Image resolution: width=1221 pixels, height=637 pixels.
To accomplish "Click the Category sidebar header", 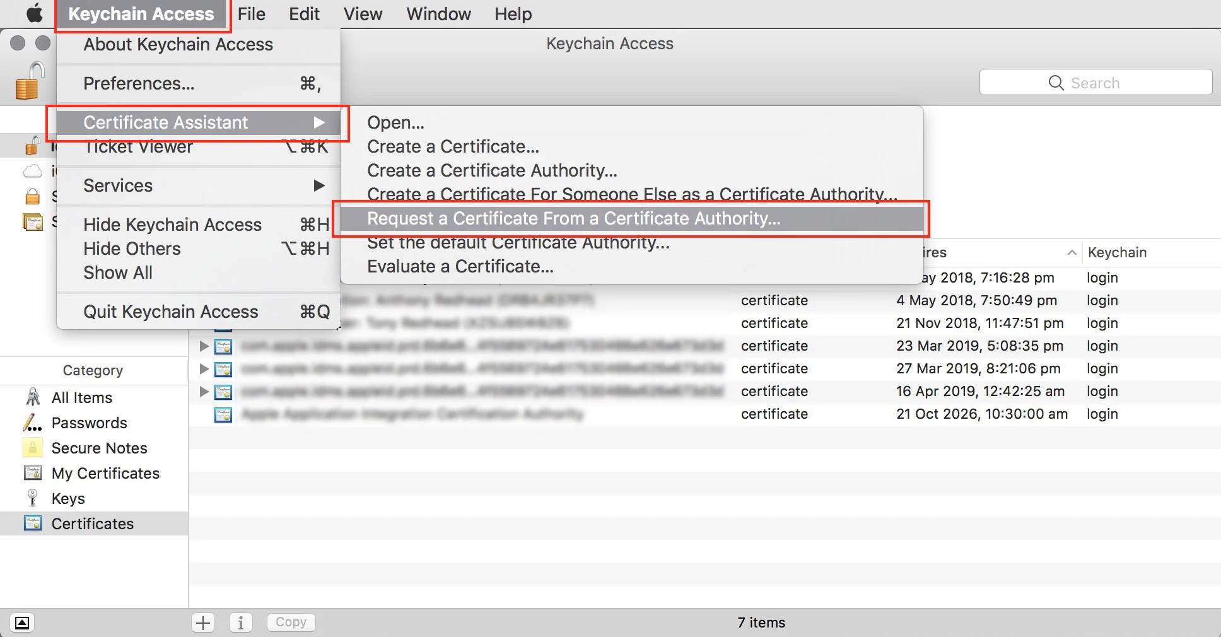I will [x=93, y=370].
